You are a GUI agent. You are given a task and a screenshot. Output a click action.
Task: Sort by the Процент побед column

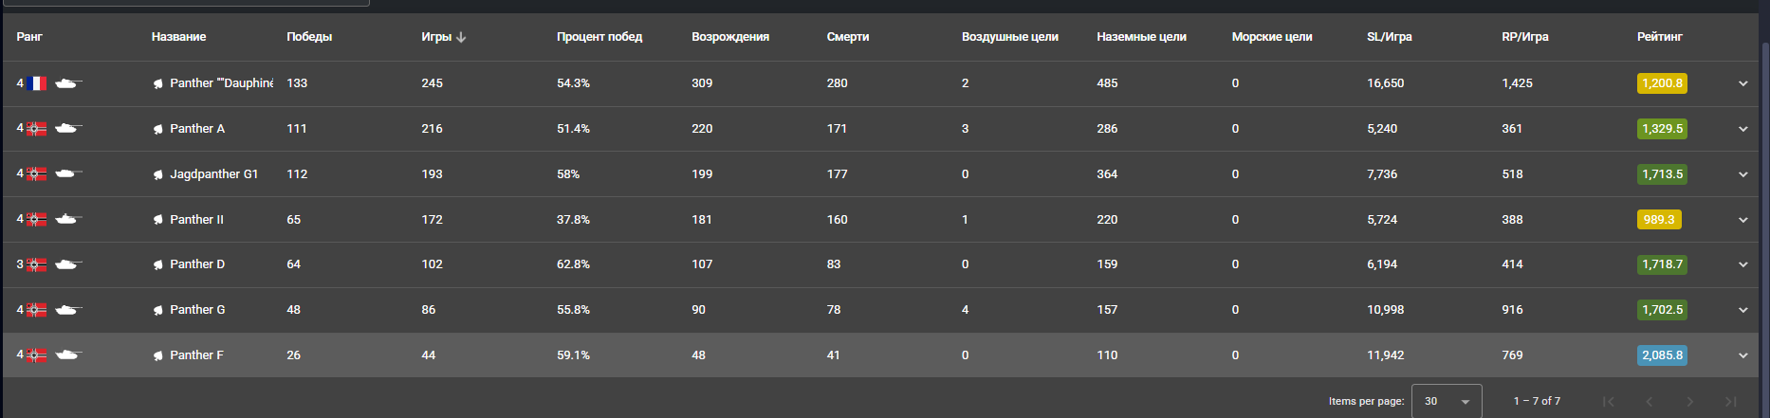pyautogui.click(x=599, y=37)
